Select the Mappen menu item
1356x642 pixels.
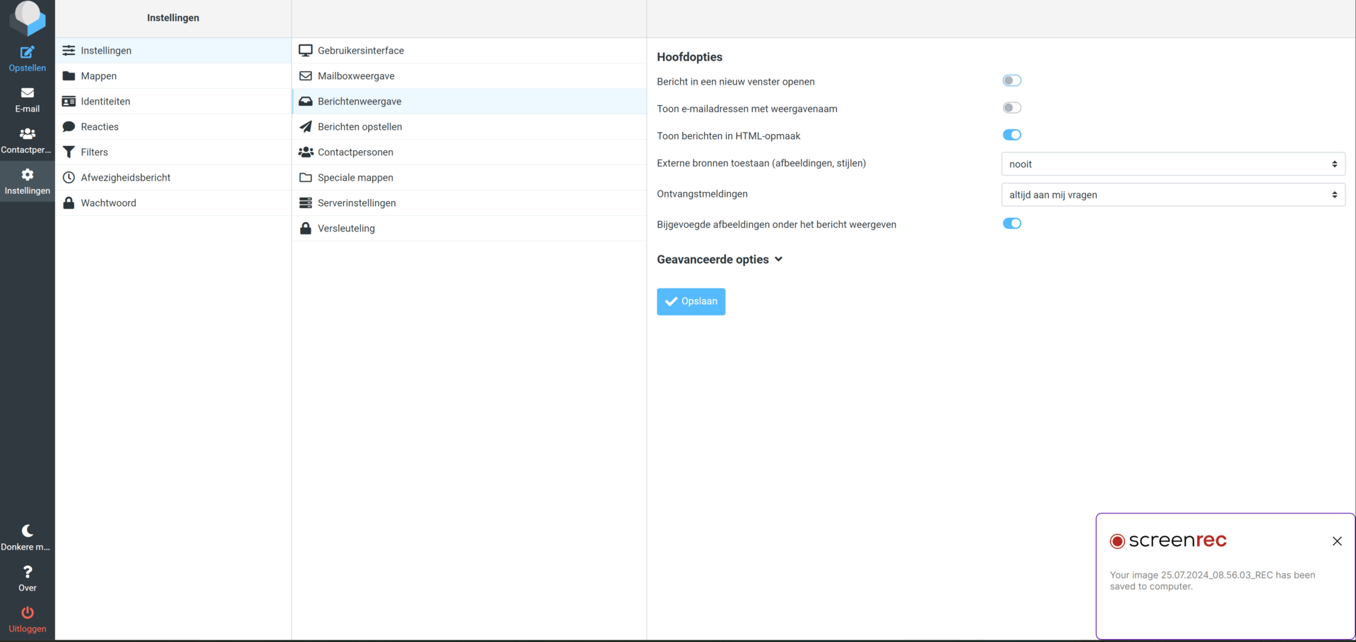point(173,76)
